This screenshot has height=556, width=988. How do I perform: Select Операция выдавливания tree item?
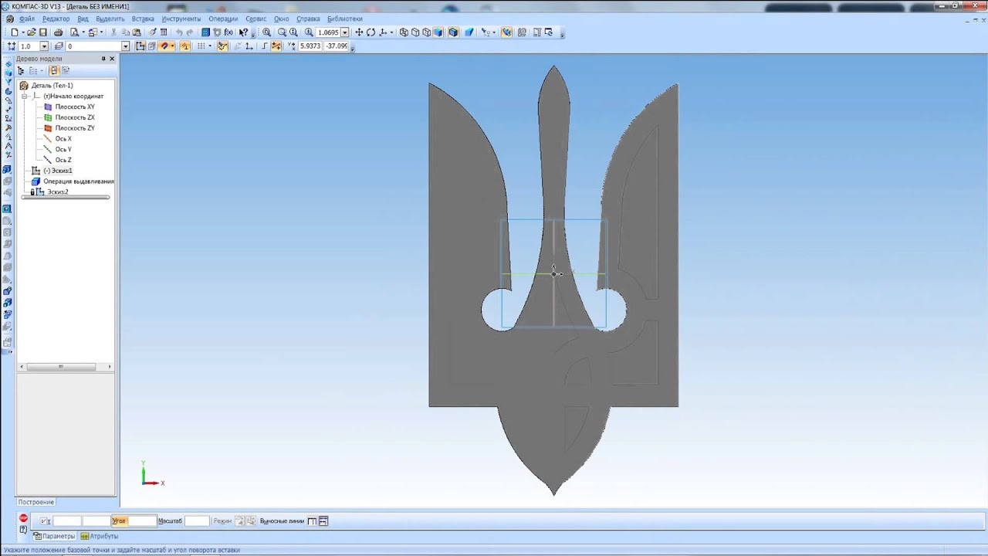[x=78, y=181]
